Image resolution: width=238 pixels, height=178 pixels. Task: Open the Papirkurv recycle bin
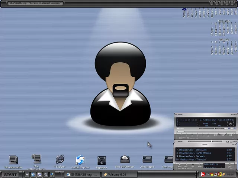(x=102, y=160)
